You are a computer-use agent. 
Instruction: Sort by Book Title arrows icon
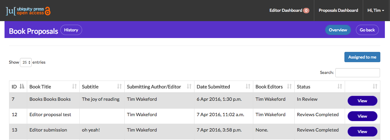[74, 86]
